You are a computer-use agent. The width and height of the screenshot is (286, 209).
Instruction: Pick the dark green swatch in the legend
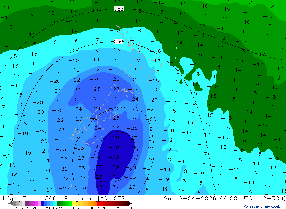[x=58, y=204]
